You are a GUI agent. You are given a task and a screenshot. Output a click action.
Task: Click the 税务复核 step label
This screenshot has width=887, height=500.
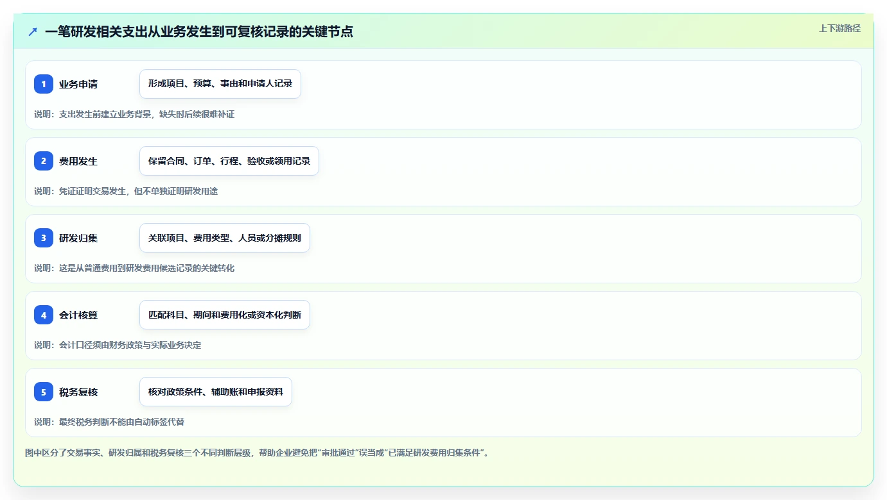(x=78, y=392)
